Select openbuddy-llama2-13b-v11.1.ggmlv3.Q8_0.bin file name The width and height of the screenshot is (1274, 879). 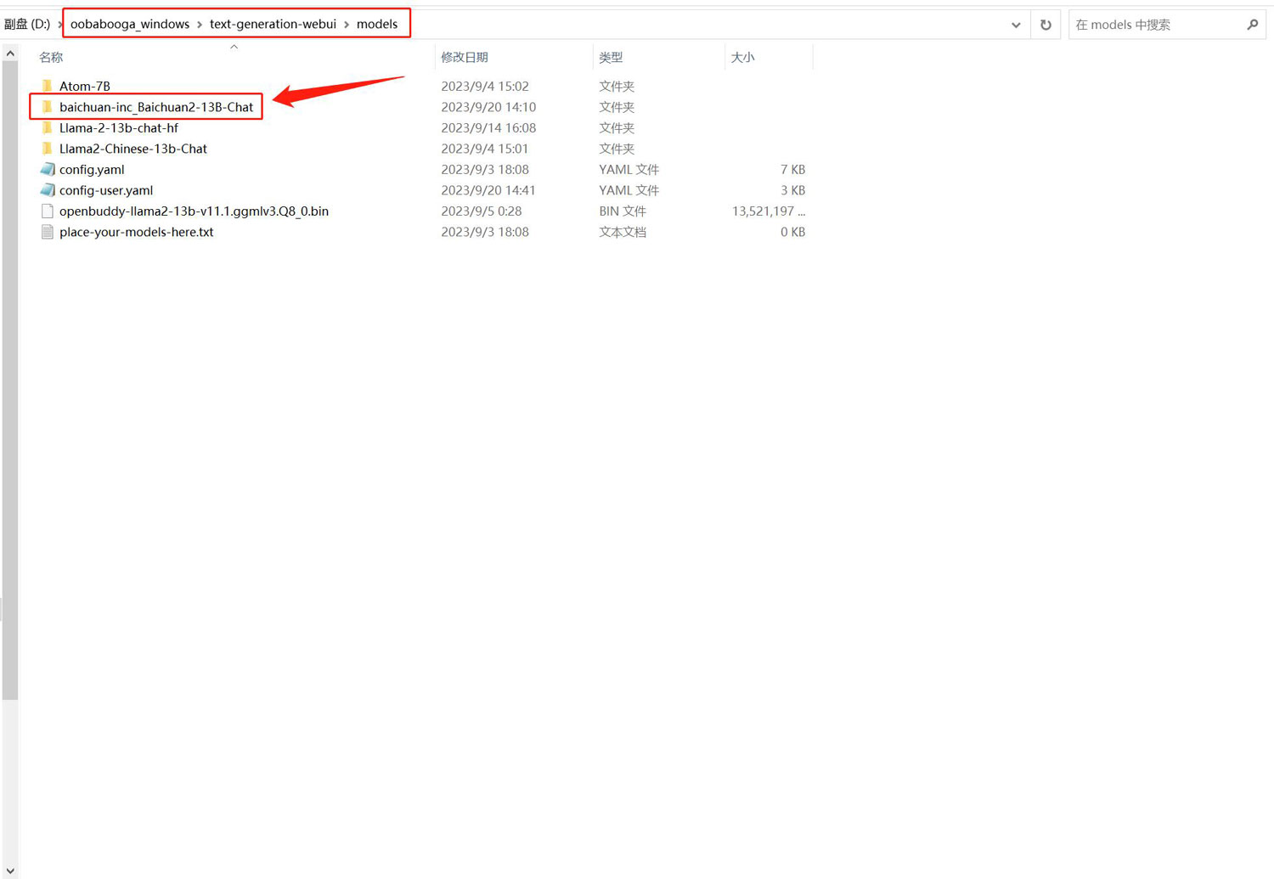point(194,211)
